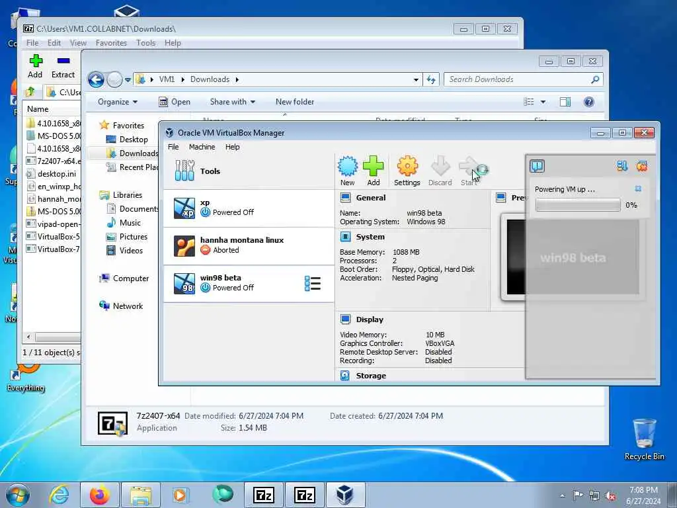Viewport: 677px width, 508px height.
Task: Open Explorer recent locations dropdown arrow
Action: [128, 80]
